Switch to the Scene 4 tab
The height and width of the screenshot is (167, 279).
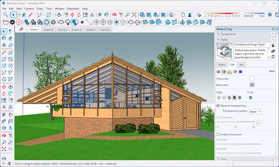(77, 30)
